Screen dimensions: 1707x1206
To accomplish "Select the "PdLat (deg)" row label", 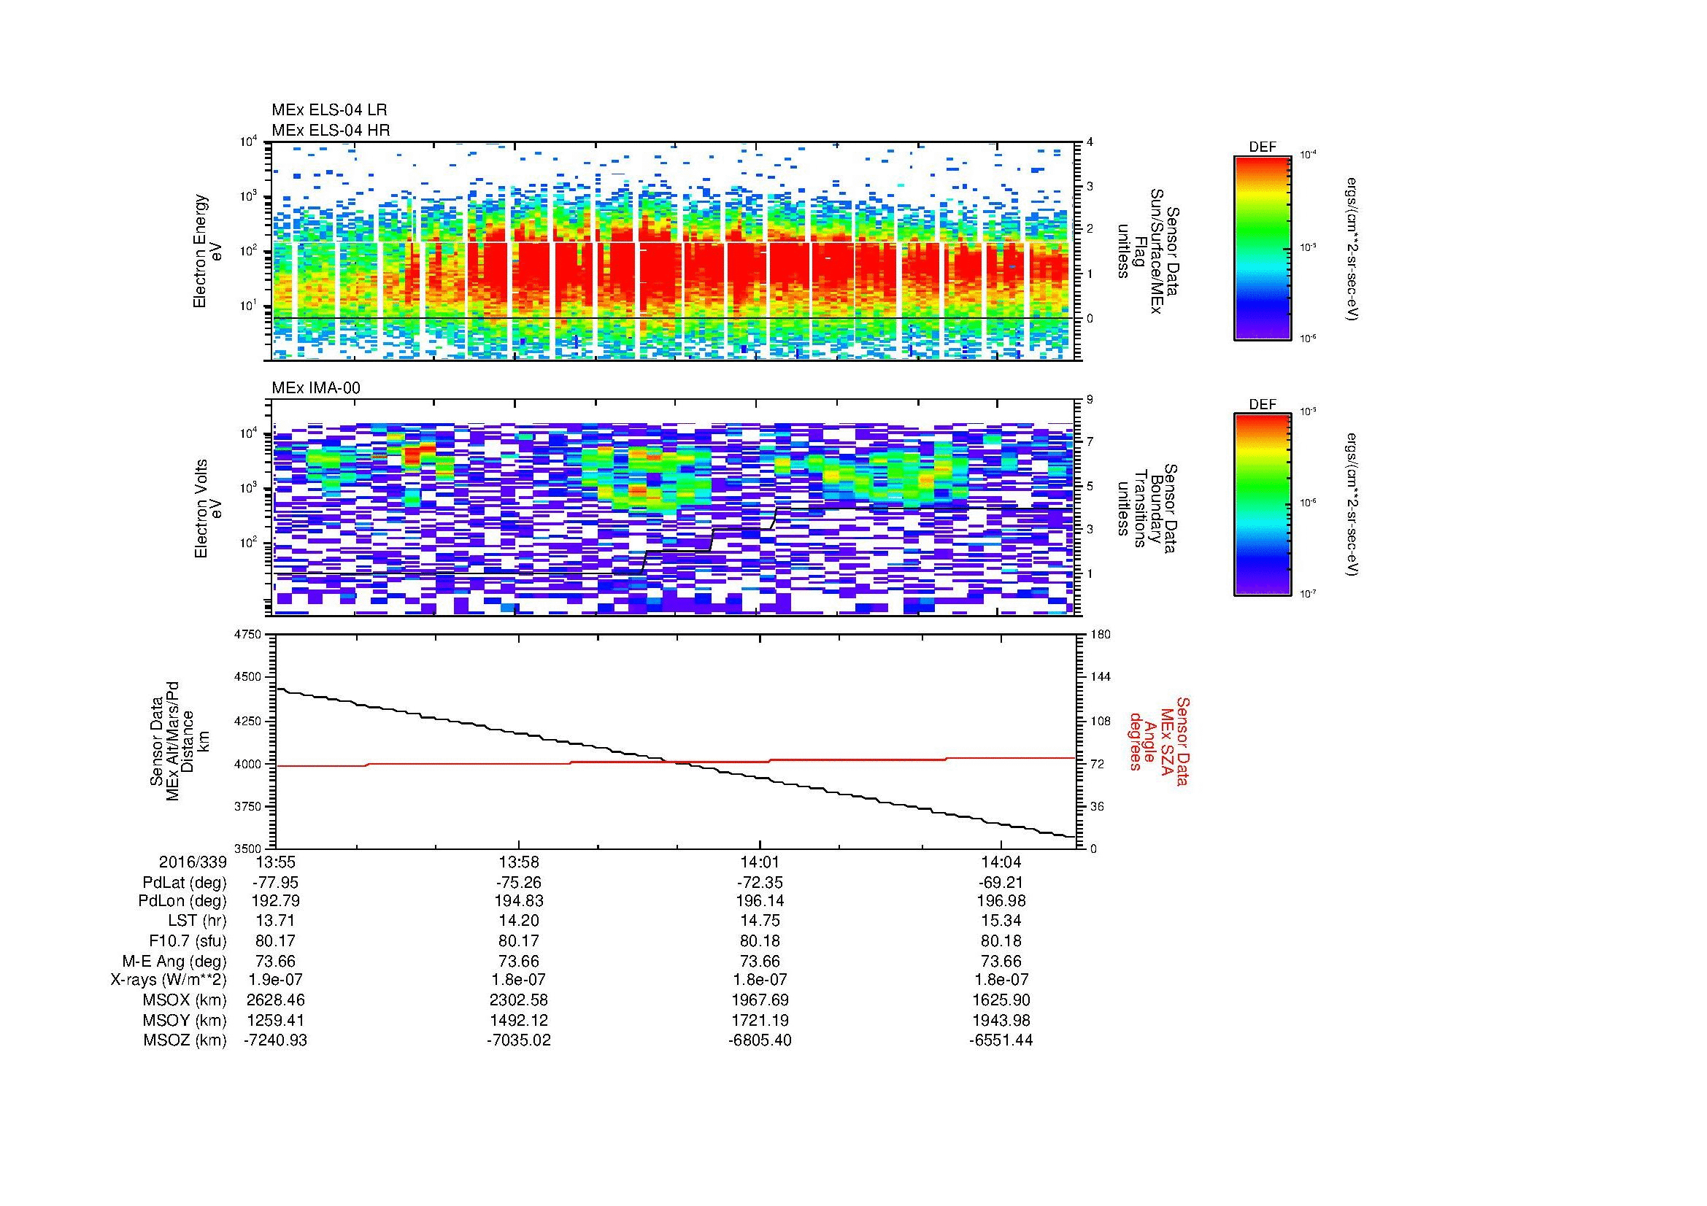I will [185, 883].
